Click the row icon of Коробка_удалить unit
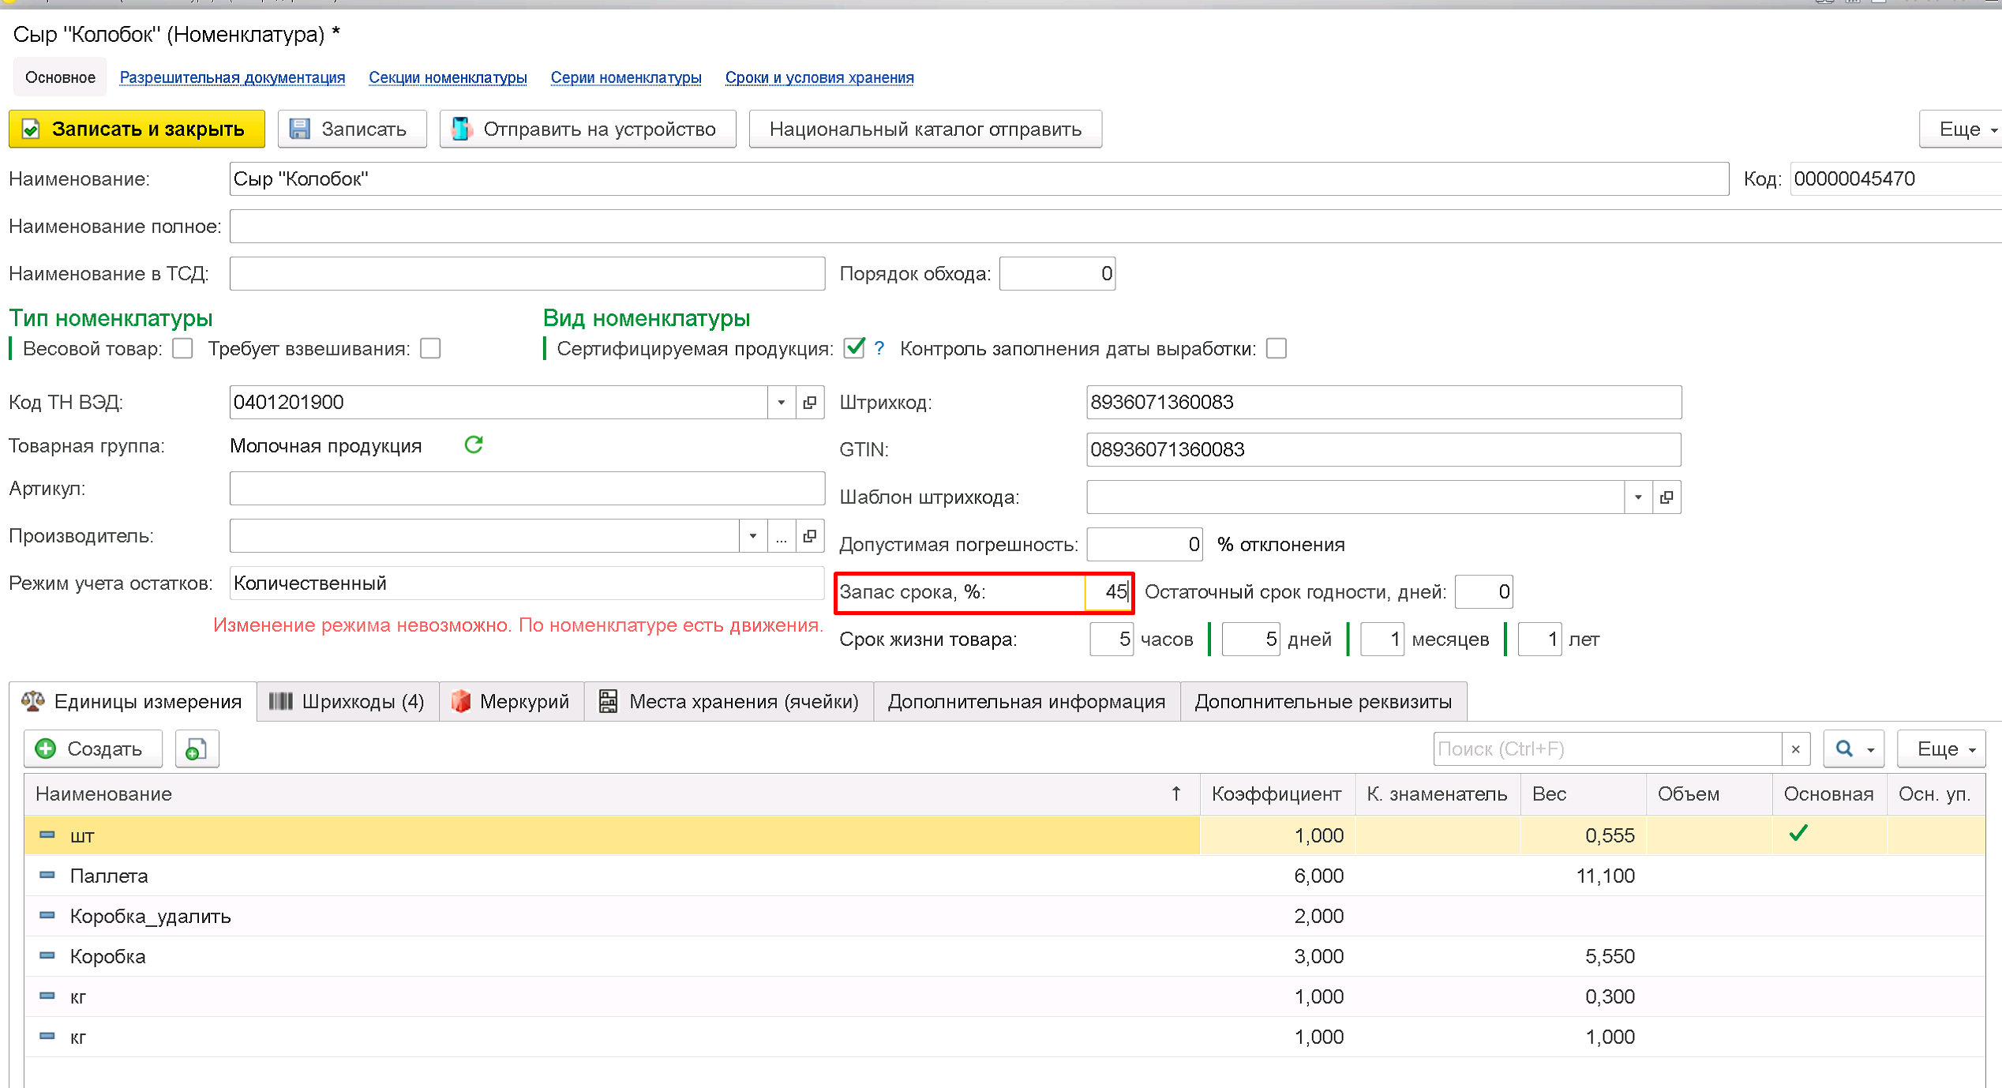Screen dimensions: 2002x1088 coord(47,915)
